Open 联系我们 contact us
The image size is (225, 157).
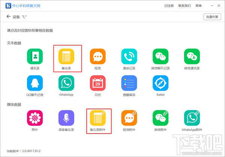(184, 6)
